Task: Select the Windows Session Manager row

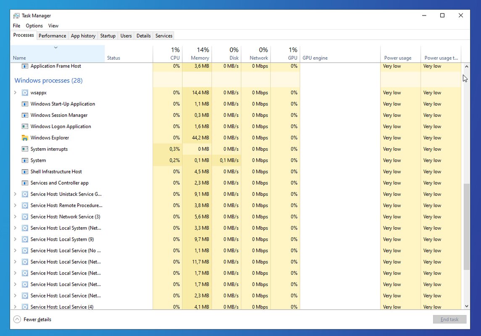Action: [x=59, y=115]
